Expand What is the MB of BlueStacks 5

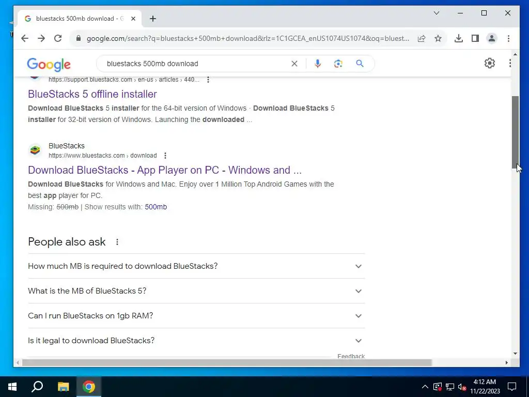tap(196, 291)
